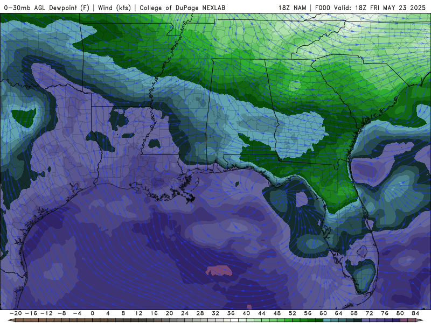Click the 12 value on the color scale
431x323 pixels.
point(139,313)
